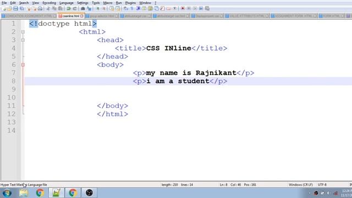This screenshot has width=352, height=198.
Task: Open the Tools menu
Action: tap(96, 3)
